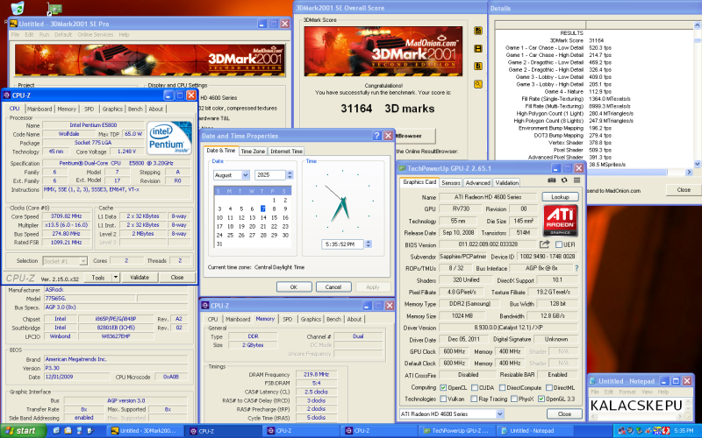The height and width of the screenshot is (438, 702).
Task: Click the yellow magnifier icon in score window
Action: (478, 84)
